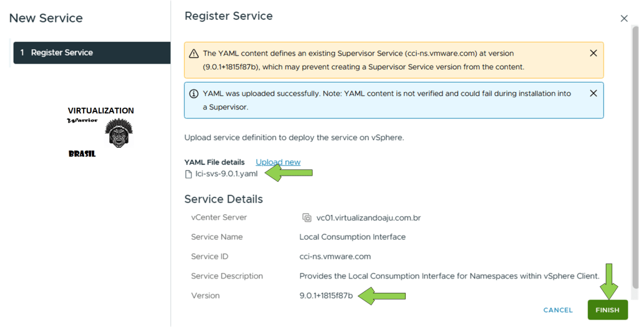This screenshot has width=639, height=327.
Task: Open the Upload new link
Action: click(x=278, y=162)
